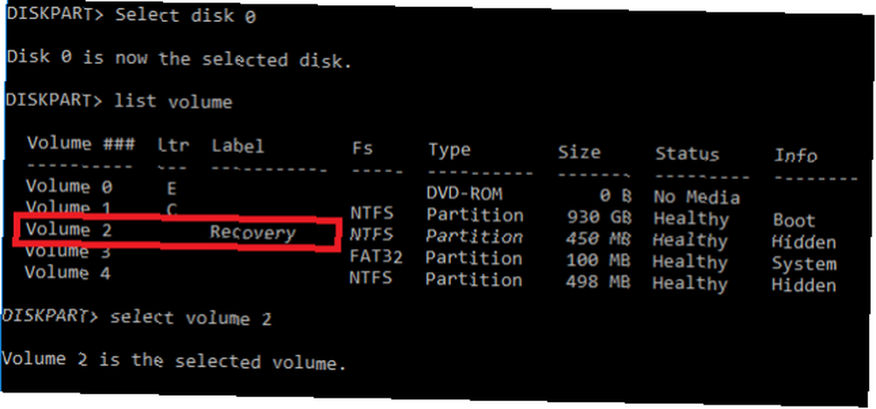The image size is (876, 409).
Task: Click the 'Boot' info entry
Action: point(795,220)
